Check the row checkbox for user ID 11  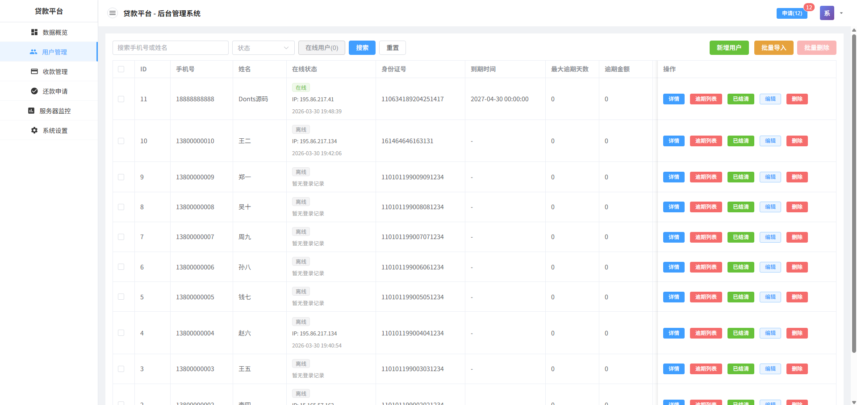121,99
